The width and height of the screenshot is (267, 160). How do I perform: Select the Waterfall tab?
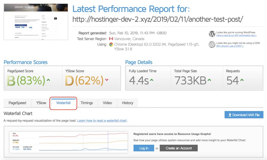pos(63,103)
